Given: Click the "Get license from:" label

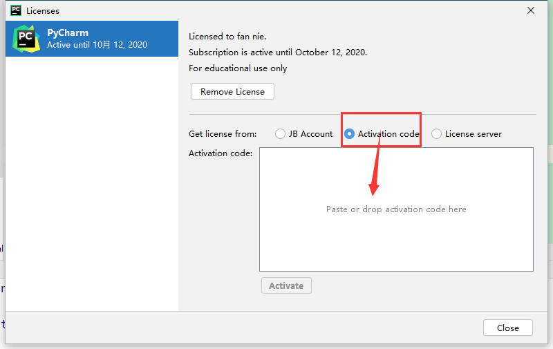Looking at the screenshot, I should tap(223, 134).
